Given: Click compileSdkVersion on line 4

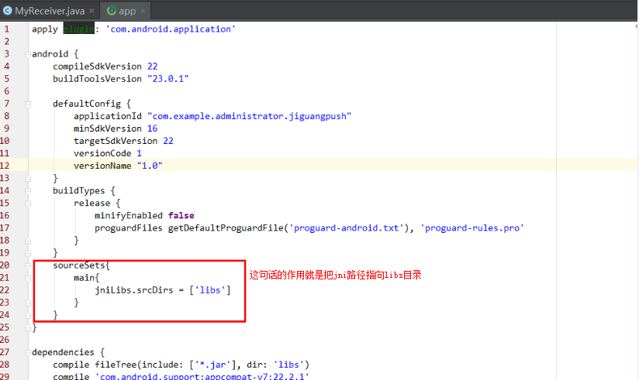Looking at the screenshot, I should tap(97, 67).
